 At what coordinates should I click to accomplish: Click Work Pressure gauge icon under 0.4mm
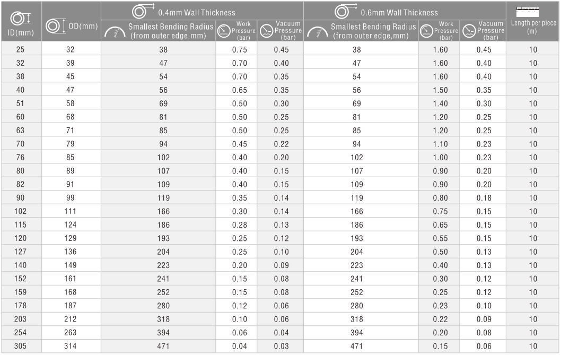[x=224, y=31]
